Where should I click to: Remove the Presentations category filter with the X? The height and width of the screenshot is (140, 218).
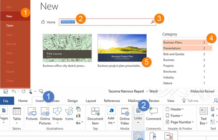tap(210, 48)
